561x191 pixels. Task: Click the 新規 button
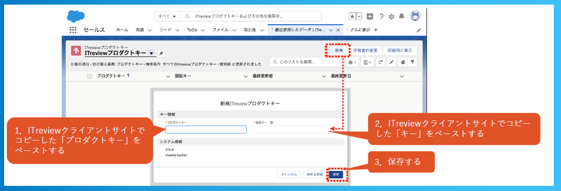point(339,50)
